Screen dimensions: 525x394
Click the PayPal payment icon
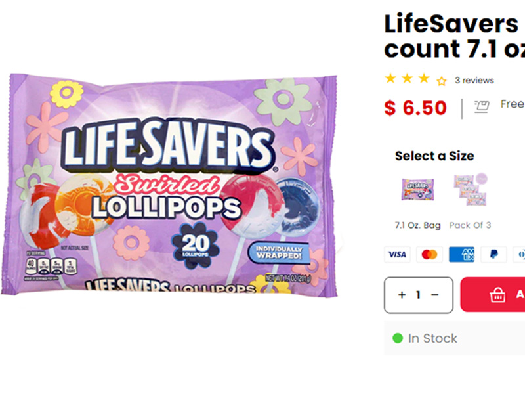point(493,255)
